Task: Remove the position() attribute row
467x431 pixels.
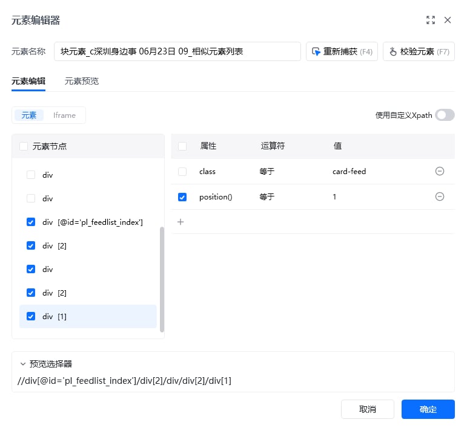Action: click(x=440, y=196)
